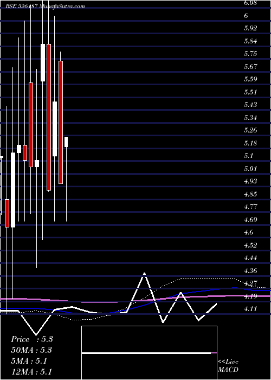Viewport: 271px width, 380px height.
Task: Click the 4.77 price level
Action: pos(250,207)
